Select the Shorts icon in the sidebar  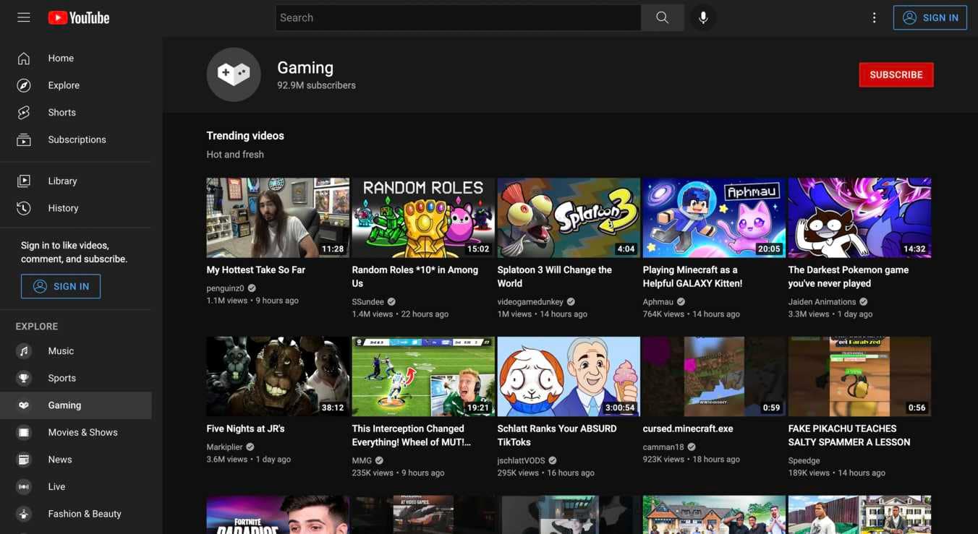pos(22,112)
